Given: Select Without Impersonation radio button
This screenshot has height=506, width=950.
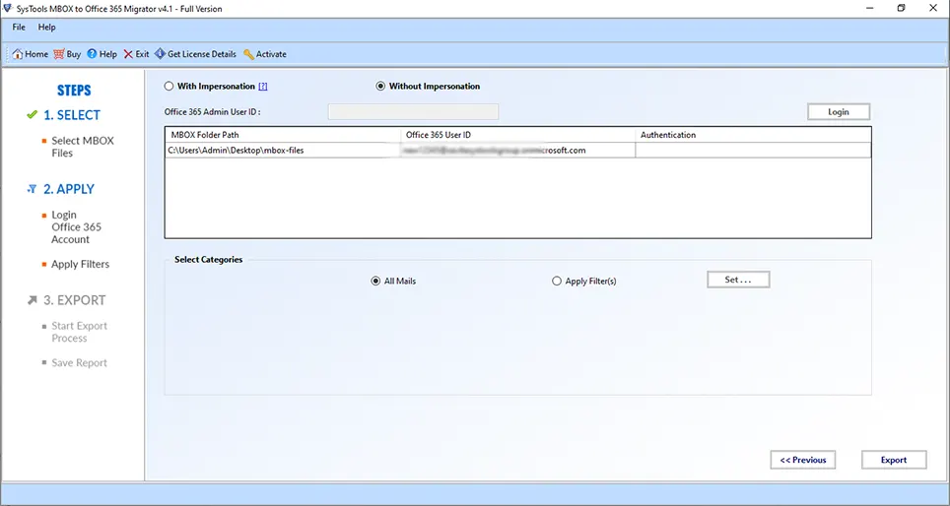Looking at the screenshot, I should point(380,86).
